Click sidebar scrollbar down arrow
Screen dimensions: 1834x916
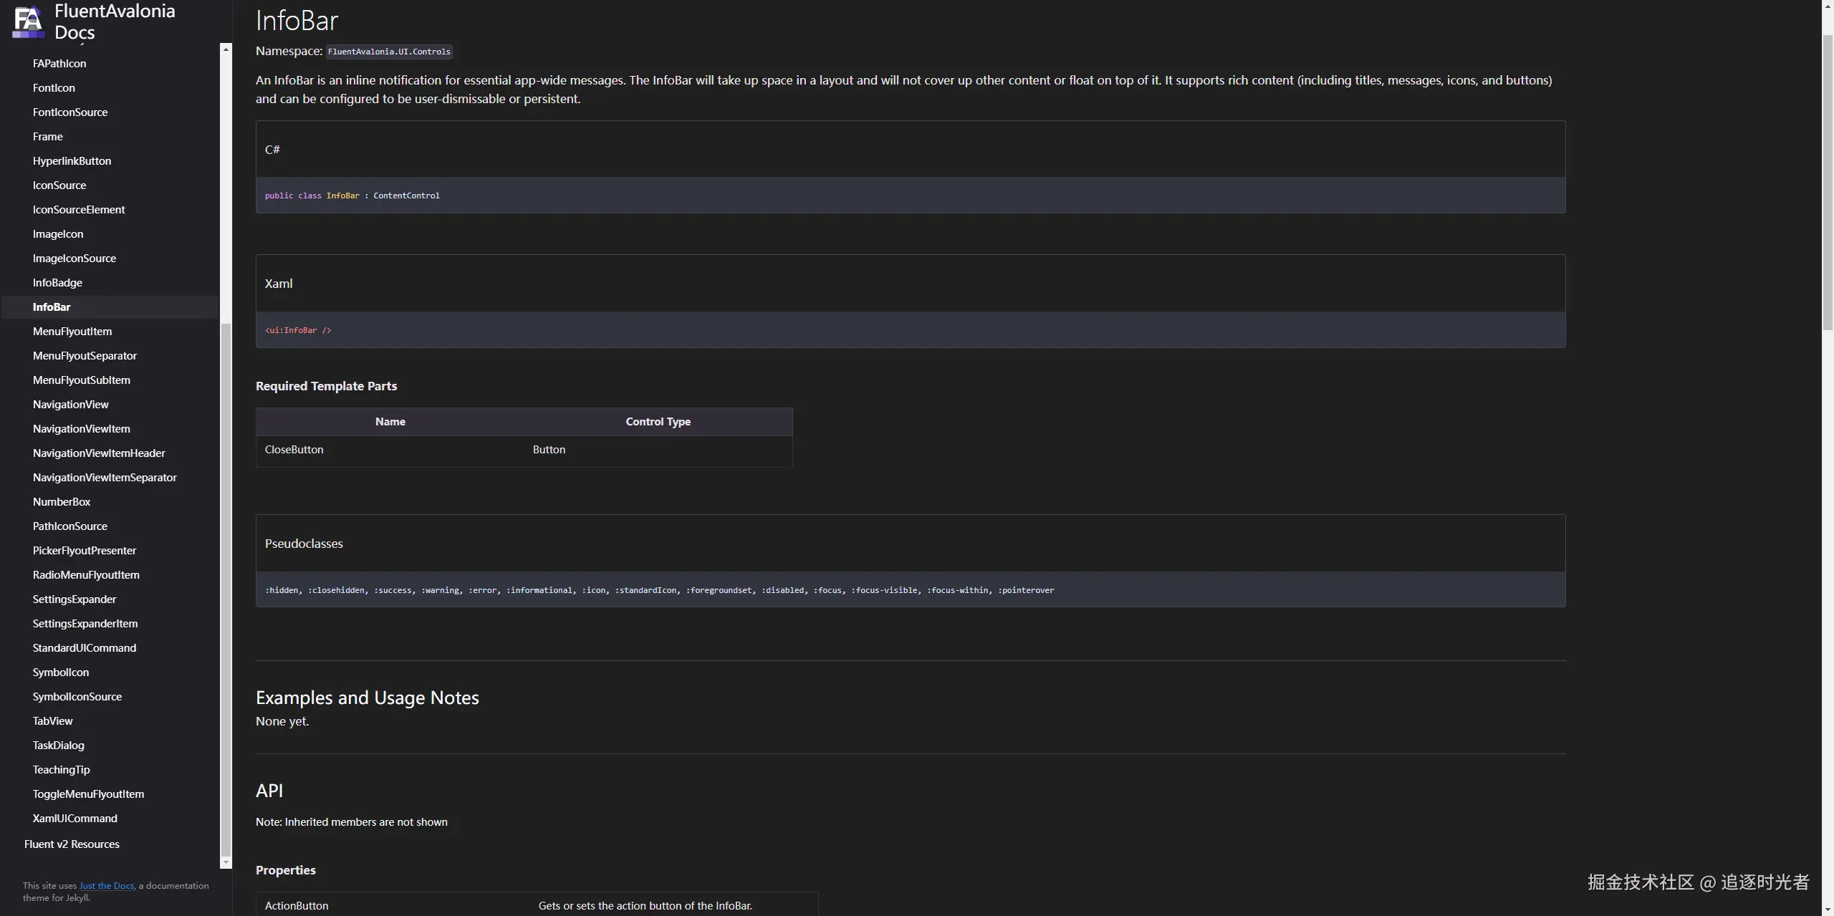click(x=226, y=862)
